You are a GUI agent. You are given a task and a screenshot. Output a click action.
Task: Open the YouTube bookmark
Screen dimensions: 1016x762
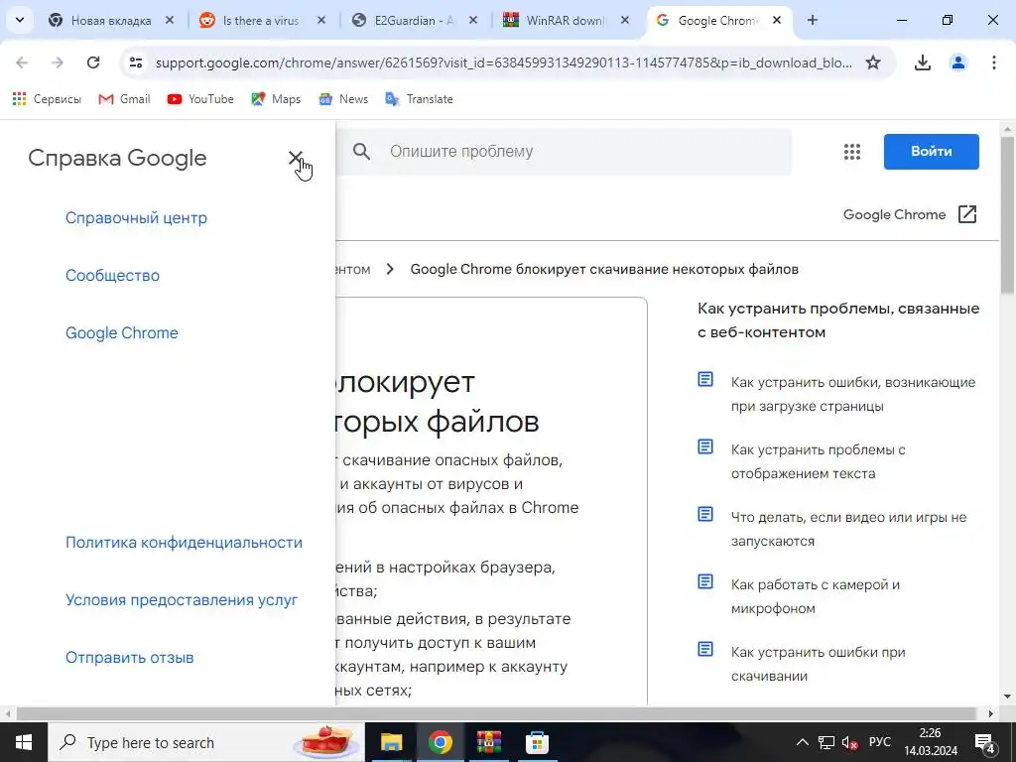(x=200, y=99)
